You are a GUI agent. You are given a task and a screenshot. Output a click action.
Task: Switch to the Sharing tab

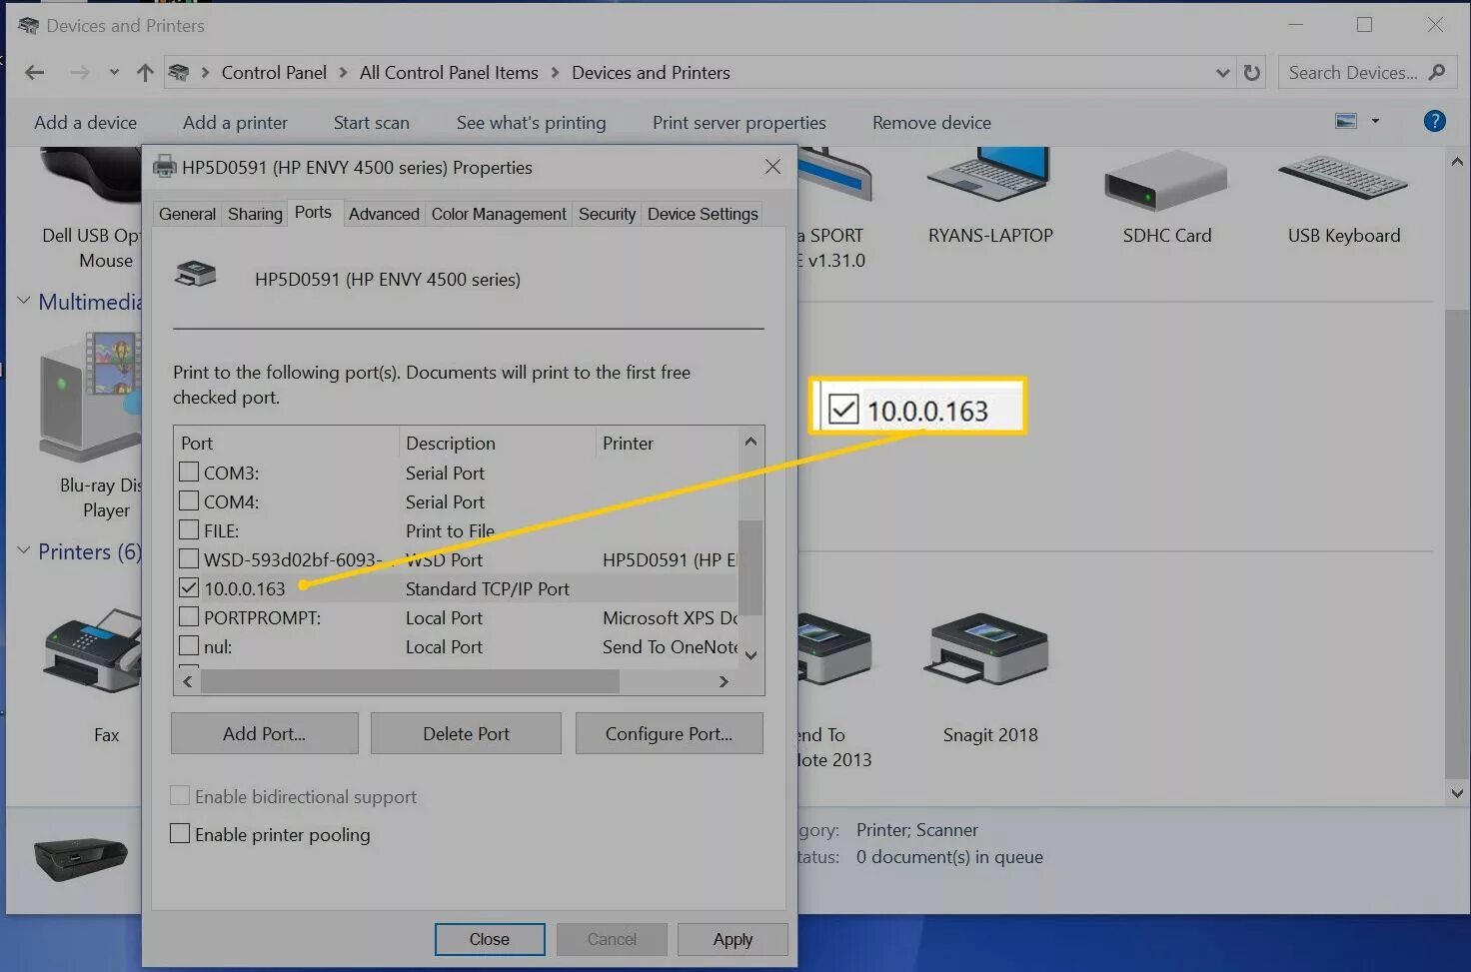pyautogui.click(x=255, y=214)
